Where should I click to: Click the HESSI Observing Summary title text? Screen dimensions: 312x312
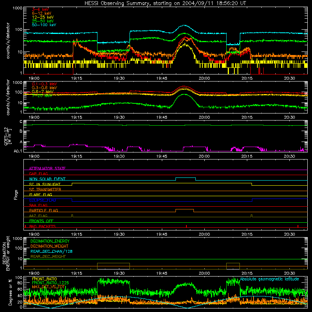point(165,3)
